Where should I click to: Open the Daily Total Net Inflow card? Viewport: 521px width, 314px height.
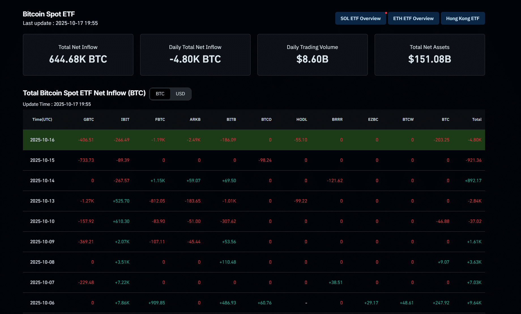195,55
